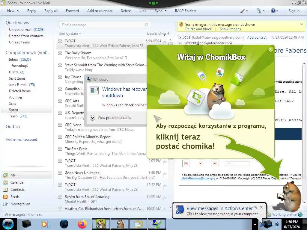The image size is (307, 230).
Task: Click the system clock showing 4:56 PM
Action: [292, 224]
